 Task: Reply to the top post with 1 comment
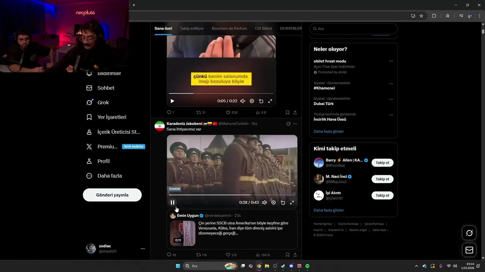171,113
